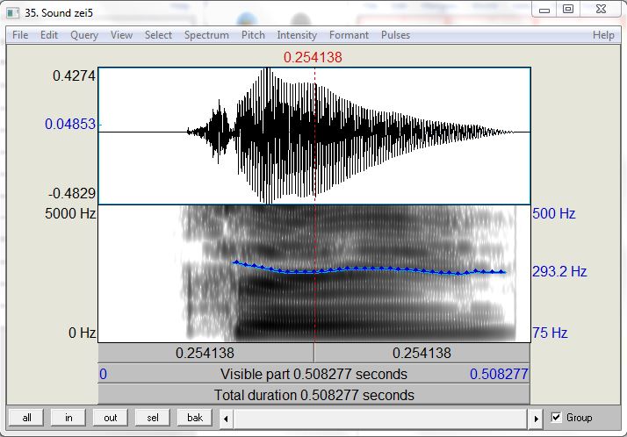
Task: Click the 75 Hz pitch floor label
Action: (550, 333)
